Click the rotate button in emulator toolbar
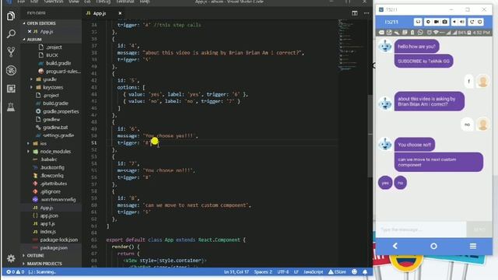 pos(472,22)
